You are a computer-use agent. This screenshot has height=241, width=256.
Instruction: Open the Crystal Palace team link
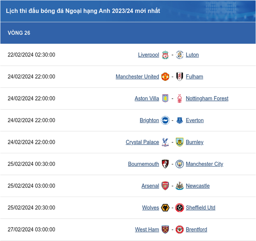click(x=142, y=142)
